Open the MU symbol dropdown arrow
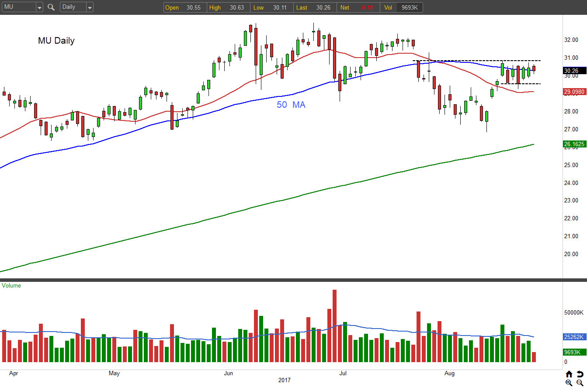This screenshot has height=387, width=587. pos(39,7)
